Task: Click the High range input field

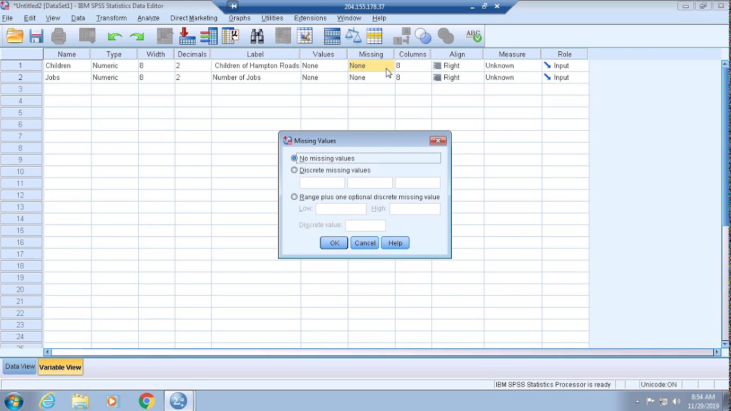Action: pos(415,209)
